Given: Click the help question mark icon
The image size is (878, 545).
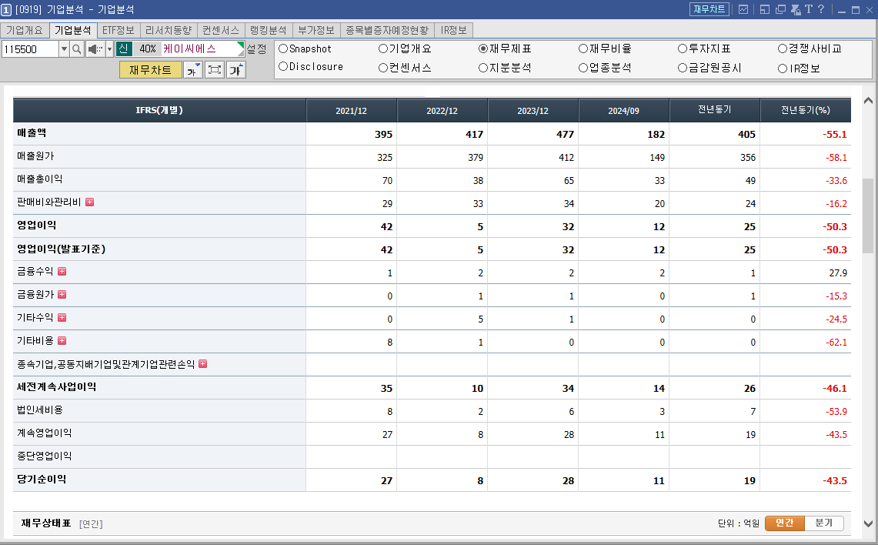Looking at the screenshot, I should coord(821,8).
